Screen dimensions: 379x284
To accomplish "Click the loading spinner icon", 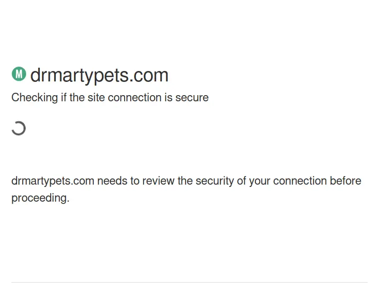I will click(18, 128).
